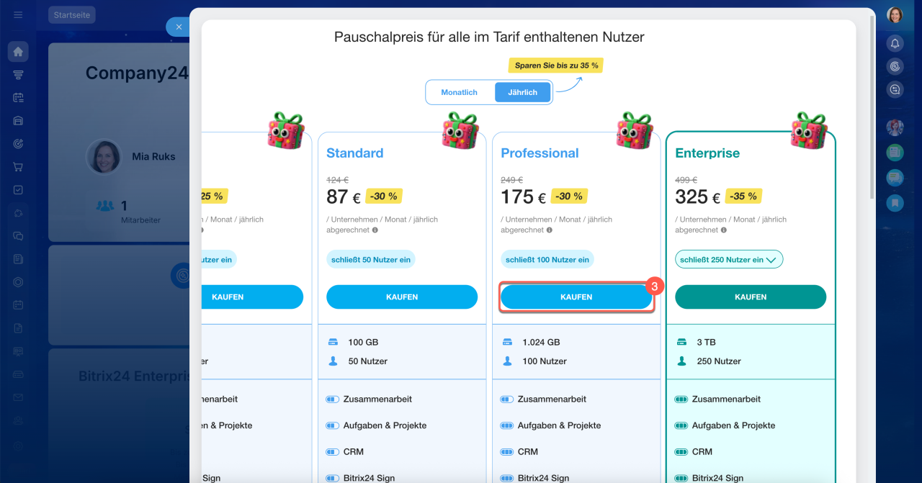
Task: Click the calendar icon in left sidebar
Action: [18, 97]
